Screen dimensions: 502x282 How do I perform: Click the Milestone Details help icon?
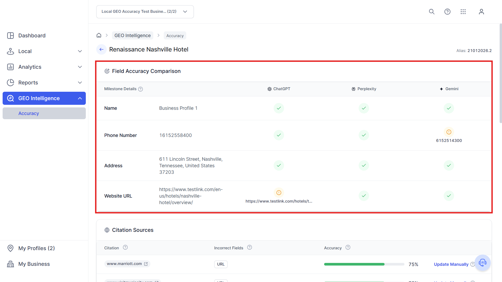[x=140, y=89]
